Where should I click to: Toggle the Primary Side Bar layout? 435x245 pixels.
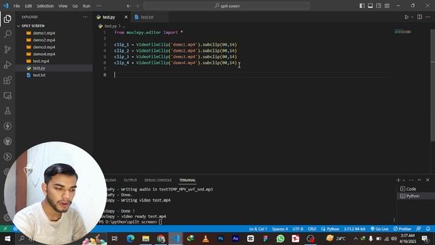(x=362, y=6)
